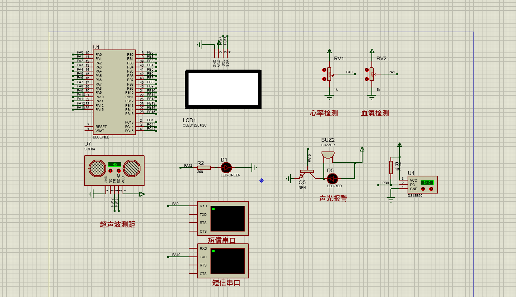Click the RV2 potentiometer resistive track

[x=371, y=74]
